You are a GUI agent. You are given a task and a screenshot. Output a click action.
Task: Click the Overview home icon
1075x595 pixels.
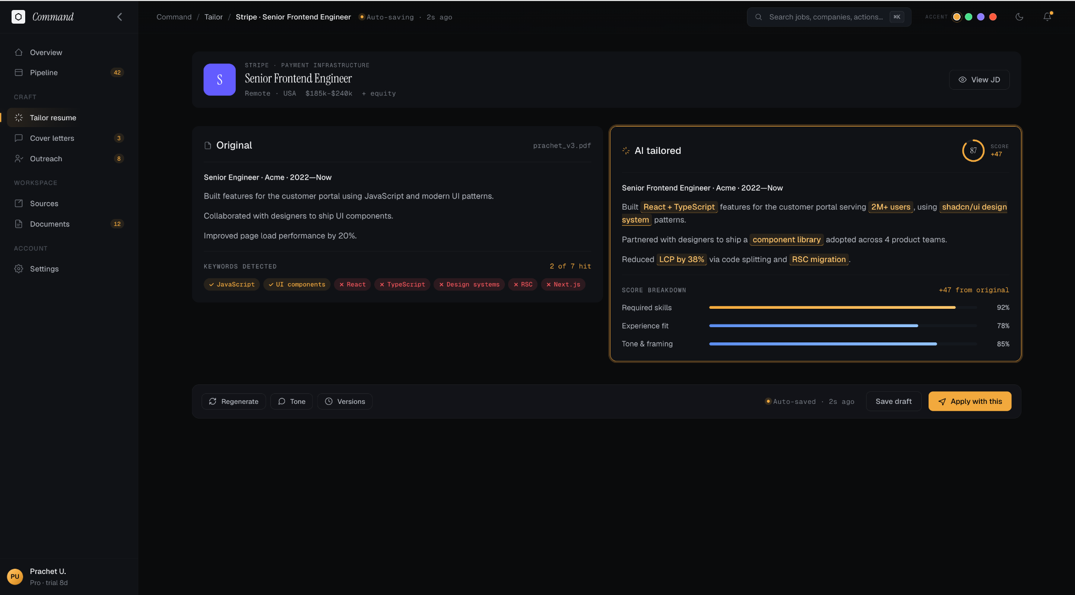(19, 53)
